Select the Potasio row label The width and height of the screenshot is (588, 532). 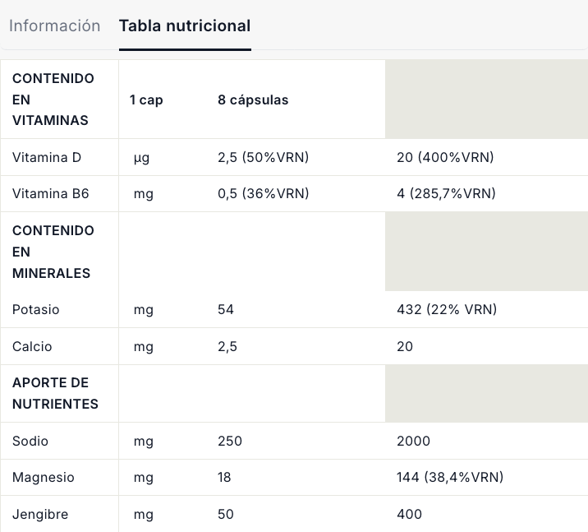(36, 310)
